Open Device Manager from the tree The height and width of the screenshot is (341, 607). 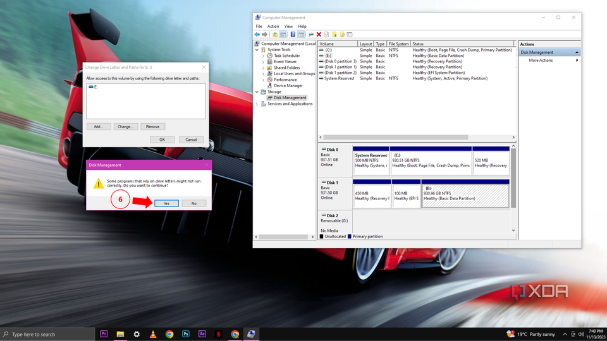[288, 85]
